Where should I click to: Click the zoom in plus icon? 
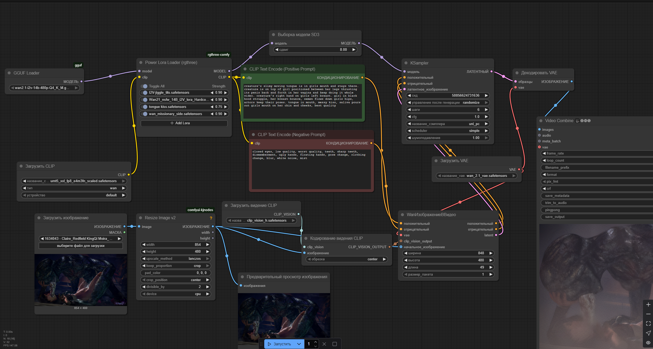[x=648, y=305]
